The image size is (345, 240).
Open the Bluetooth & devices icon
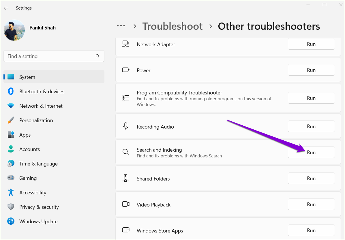[x=11, y=92]
